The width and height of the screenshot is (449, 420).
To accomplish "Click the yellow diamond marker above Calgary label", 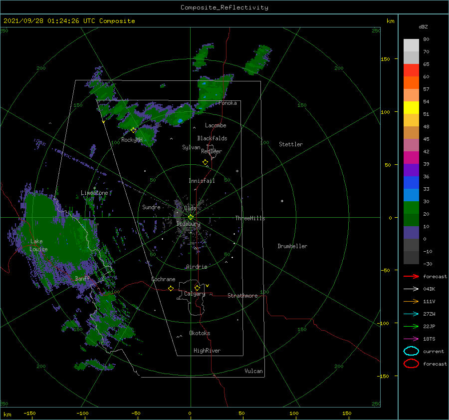I will pyautogui.click(x=197, y=288).
